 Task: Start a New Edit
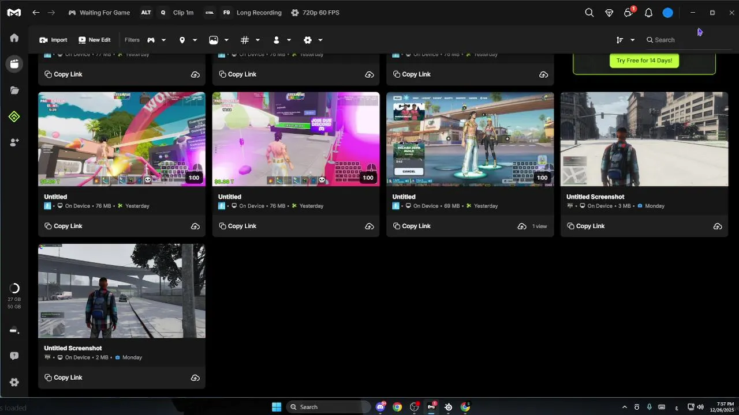coord(94,40)
